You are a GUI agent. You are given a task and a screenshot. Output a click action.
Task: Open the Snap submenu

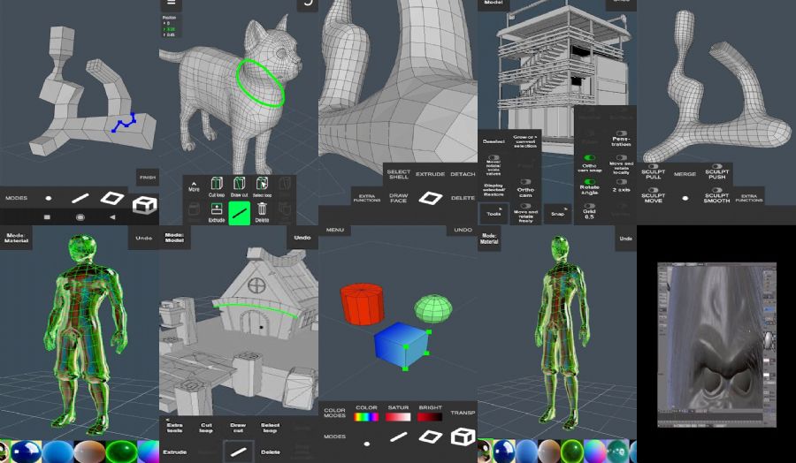pos(558,213)
